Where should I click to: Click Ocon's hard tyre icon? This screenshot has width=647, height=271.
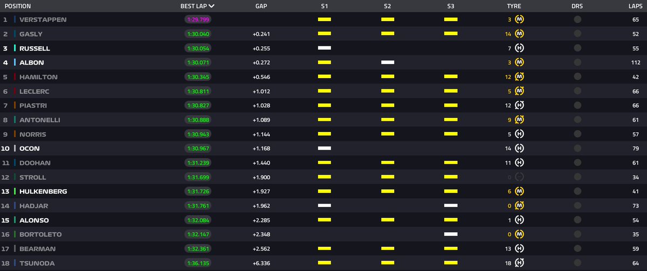tap(520, 148)
